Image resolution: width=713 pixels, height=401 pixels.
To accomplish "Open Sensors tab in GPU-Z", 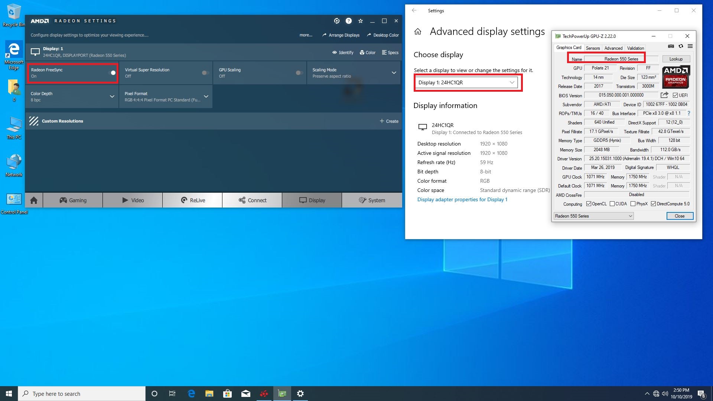I will point(593,48).
